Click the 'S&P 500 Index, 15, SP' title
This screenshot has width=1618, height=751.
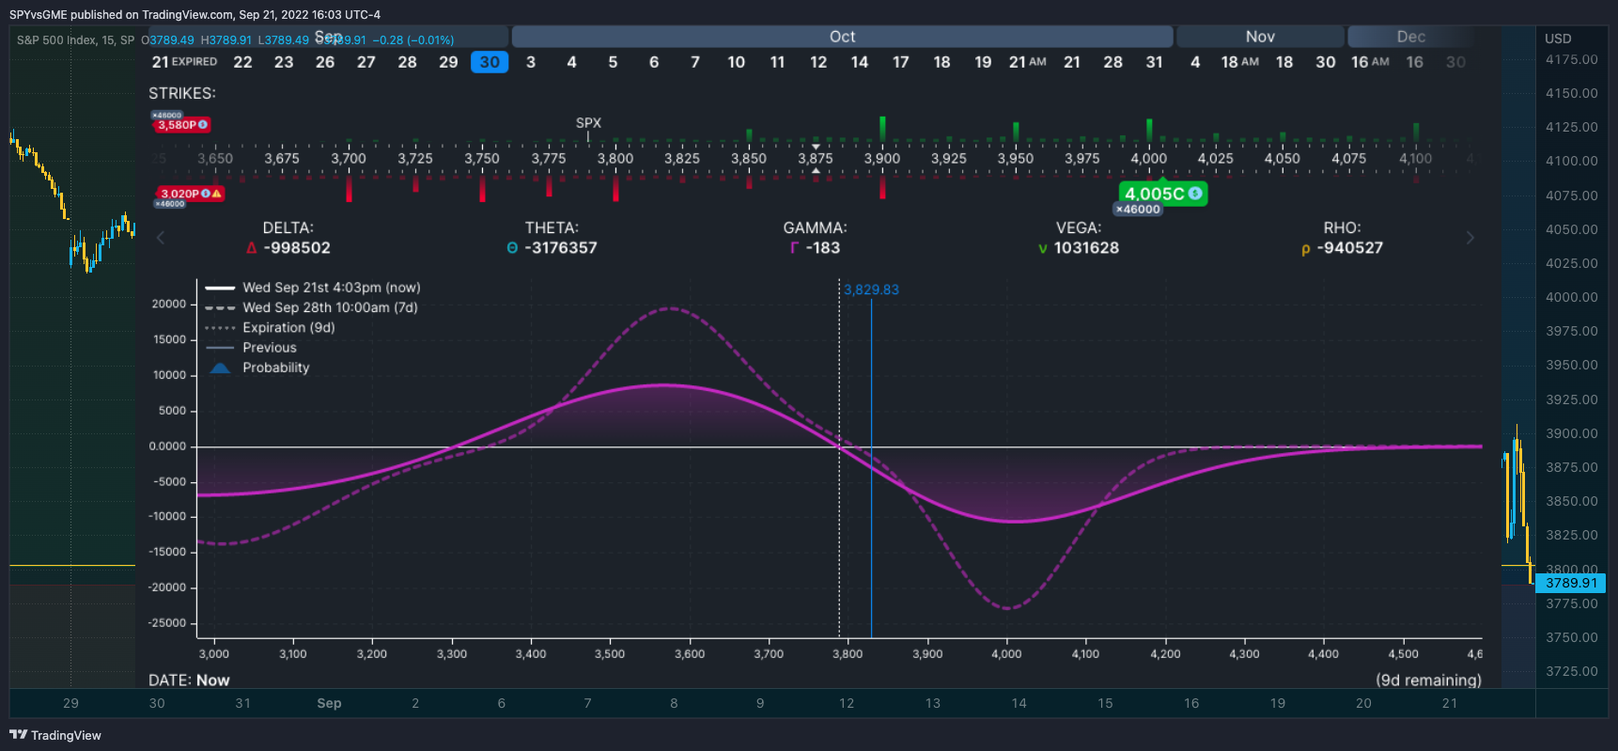point(75,40)
